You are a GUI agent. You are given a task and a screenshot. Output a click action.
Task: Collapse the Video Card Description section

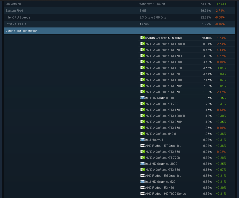click(119, 31)
